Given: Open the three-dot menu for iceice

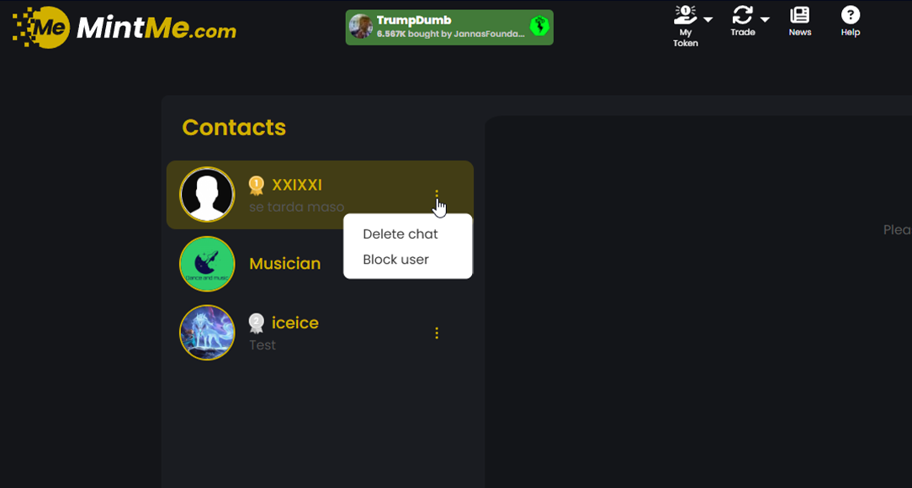Looking at the screenshot, I should pos(437,333).
